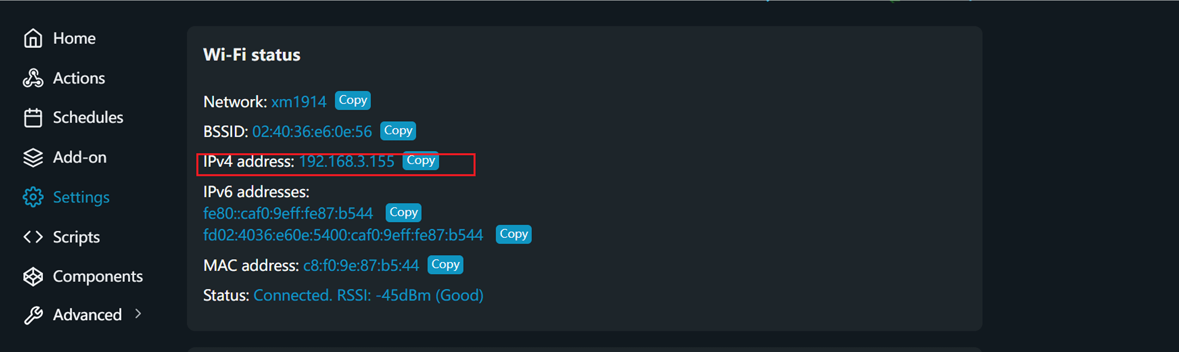Expand the Advanced menu chevron
1179x352 pixels.
(138, 314)
